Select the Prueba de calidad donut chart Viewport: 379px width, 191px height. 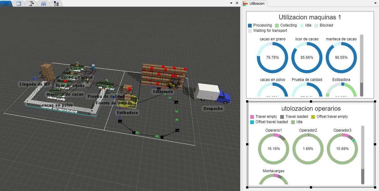pos(307,90)
